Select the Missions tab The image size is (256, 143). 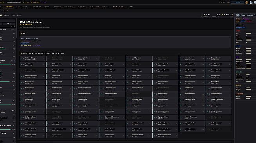tap(9, 7)
